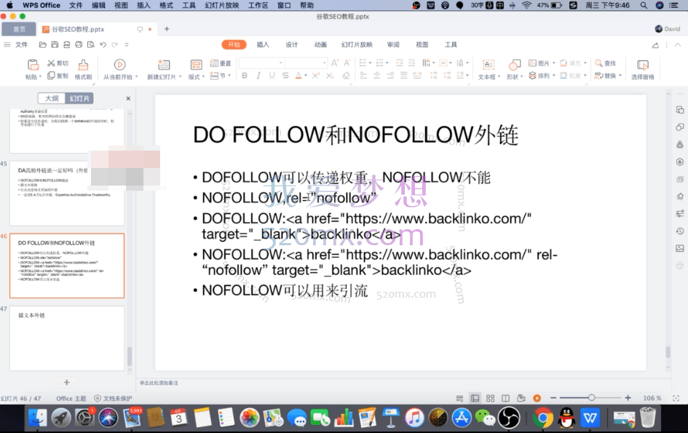
Task: Click the Replace (替换) button
Action: (x=606, y=76)
